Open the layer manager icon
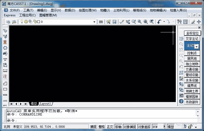Image resolution: width=204 pixels, height=131 pixels. coord(8,22)
